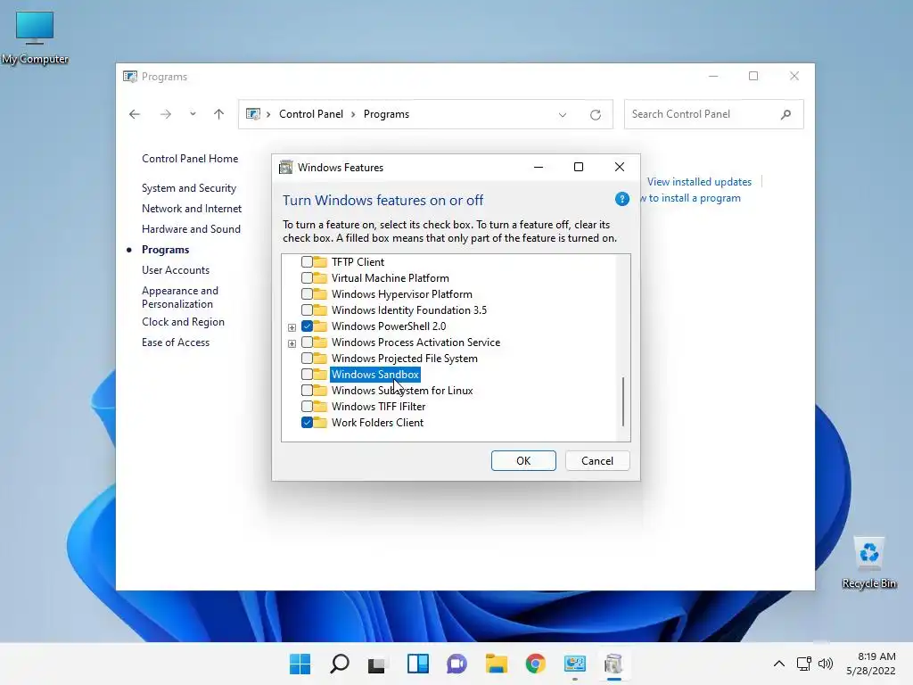Screen dimensions: 913x685
Task: Select Windows Sandbox feature label
Action: (375, 374)
